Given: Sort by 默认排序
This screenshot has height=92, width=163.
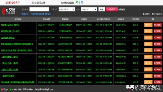Looking at the screenshot, I should [146, 14].
